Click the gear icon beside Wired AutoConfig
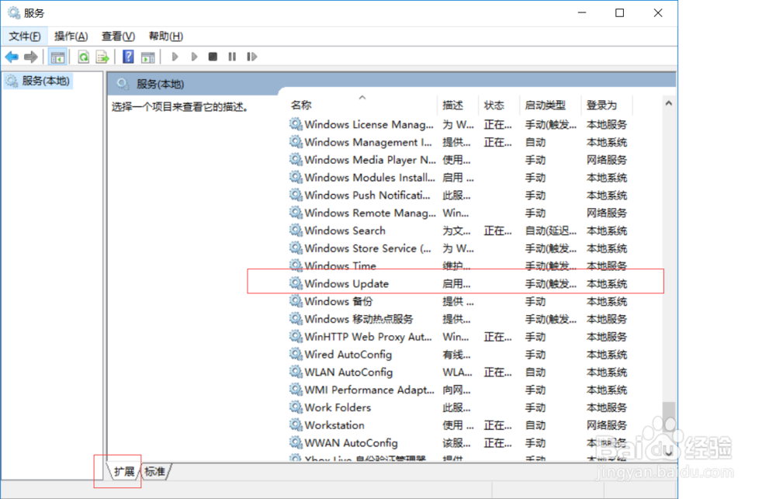Screen dimensions: 776x499 point(296,354)
